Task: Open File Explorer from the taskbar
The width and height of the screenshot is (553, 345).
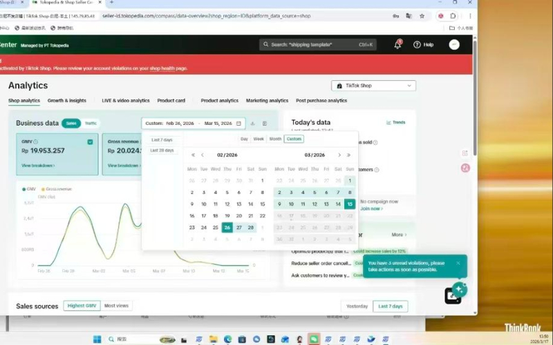Action: [213, 339]
